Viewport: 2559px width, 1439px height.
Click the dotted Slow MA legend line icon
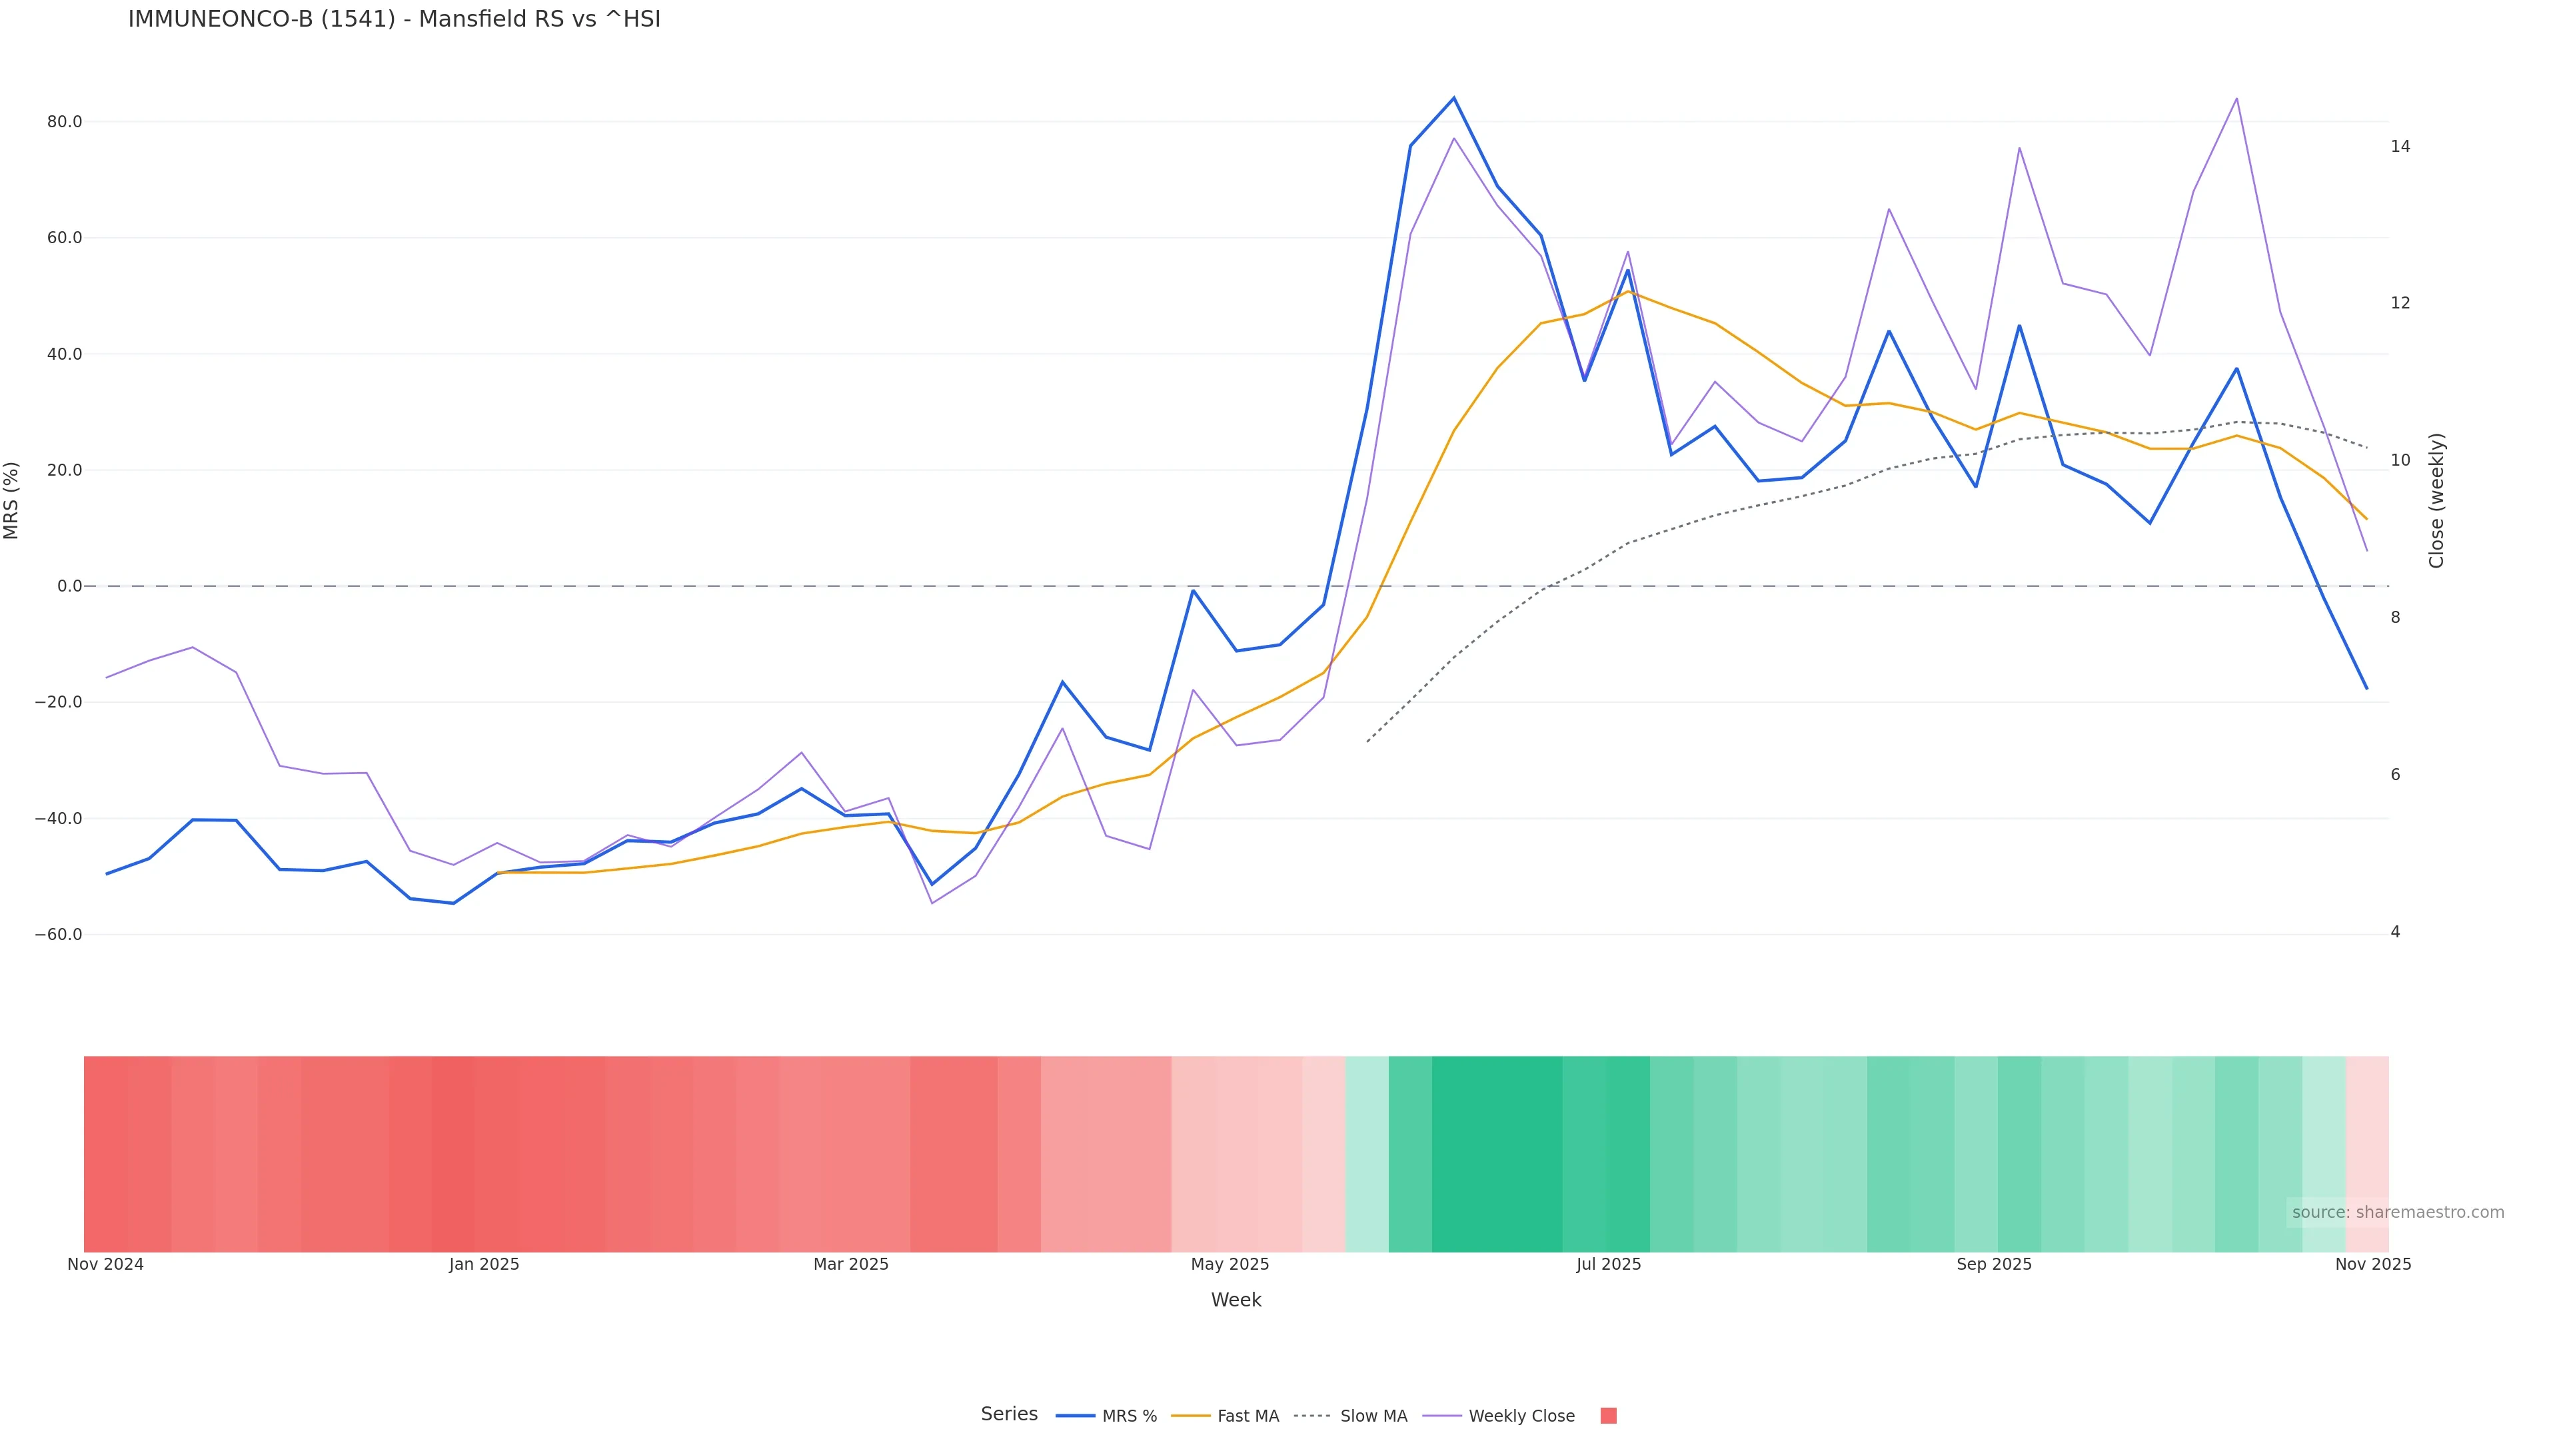click(x=1312, y=1416)
